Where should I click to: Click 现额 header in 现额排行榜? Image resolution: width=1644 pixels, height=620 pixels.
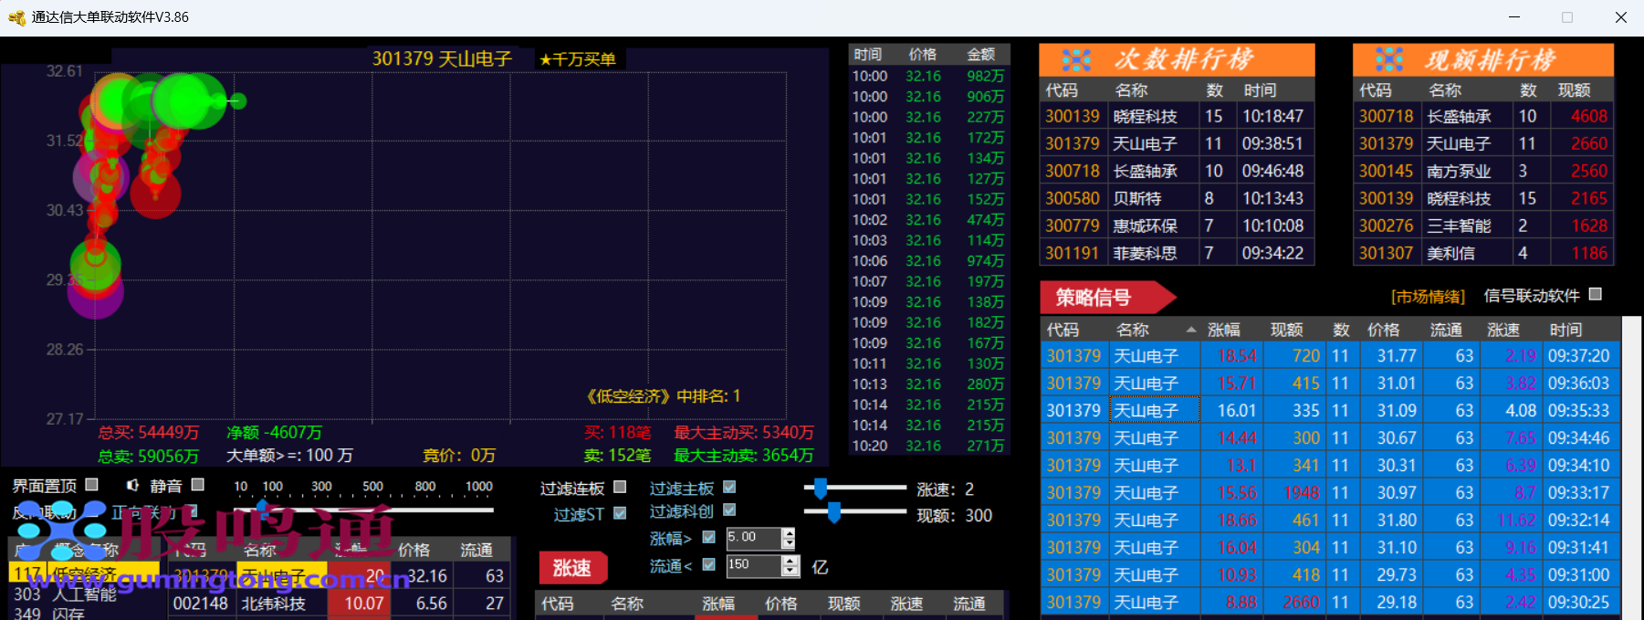click(1574, 90)
